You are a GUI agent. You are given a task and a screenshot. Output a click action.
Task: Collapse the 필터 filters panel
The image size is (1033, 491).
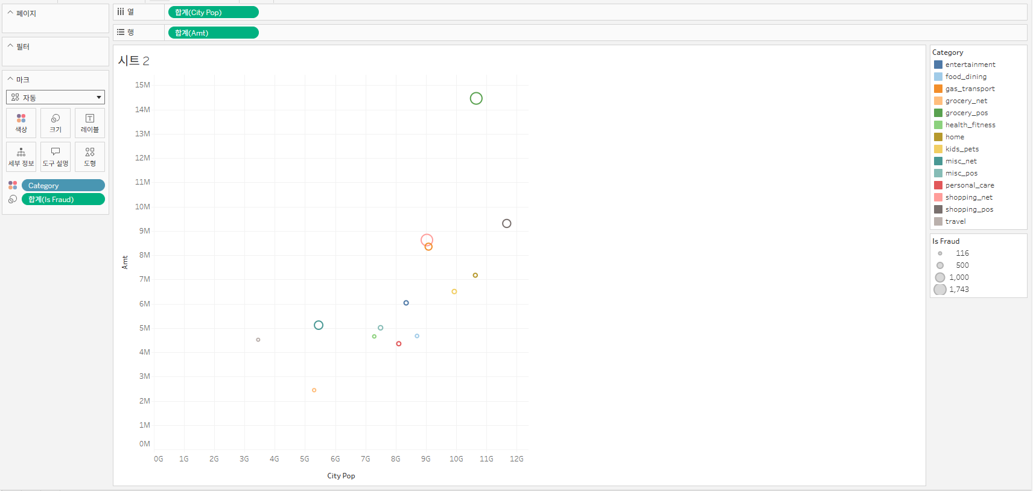(10, 46)
